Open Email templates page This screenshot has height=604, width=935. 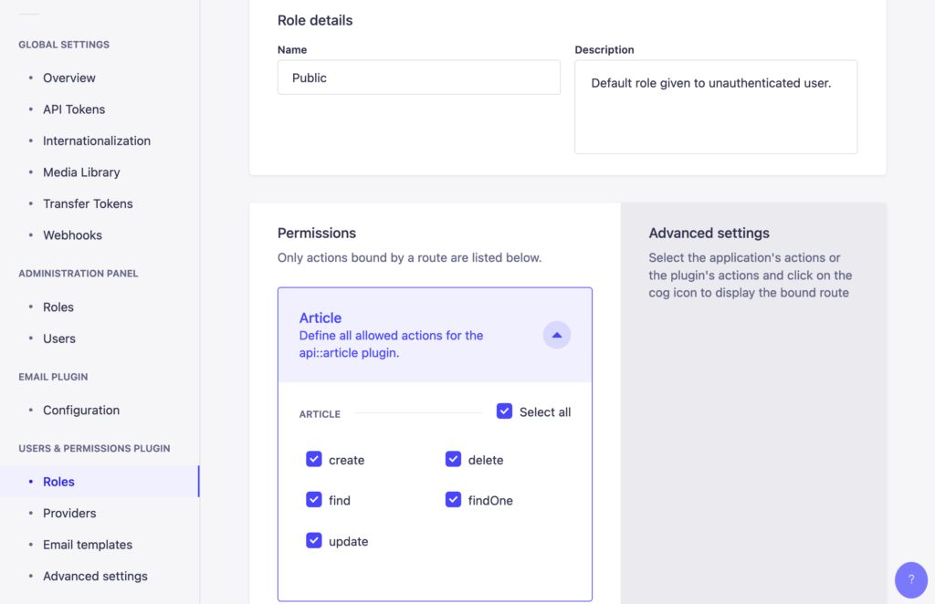tap(88, 545)
